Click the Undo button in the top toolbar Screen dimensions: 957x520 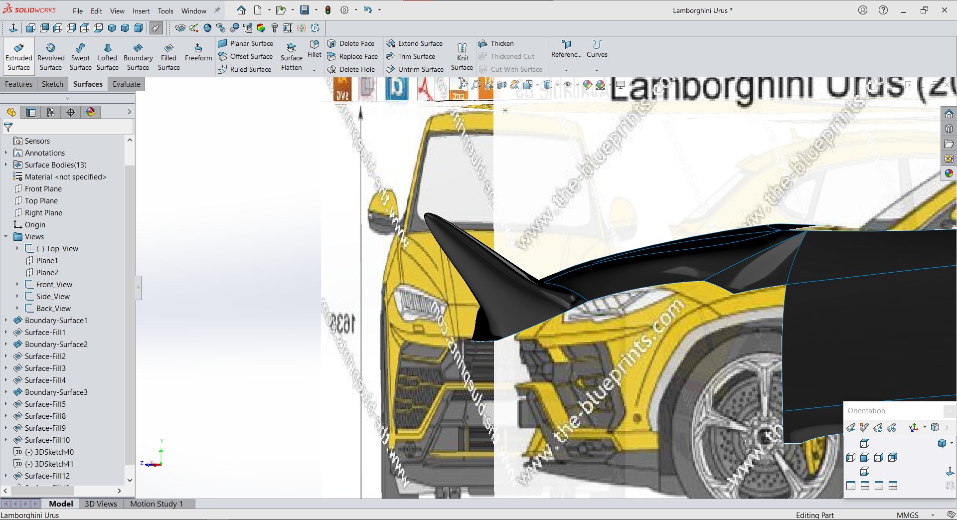tap(368, 10)
